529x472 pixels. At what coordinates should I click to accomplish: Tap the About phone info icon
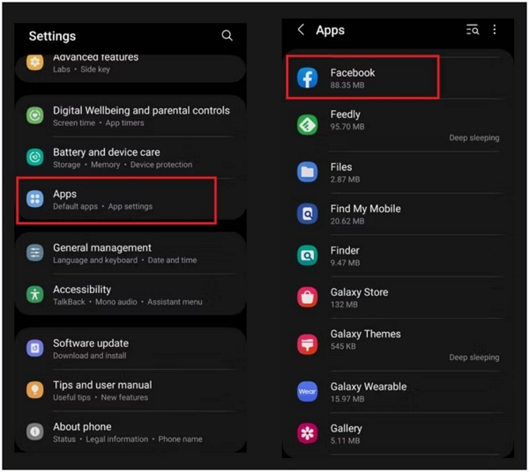click(35, 431)
